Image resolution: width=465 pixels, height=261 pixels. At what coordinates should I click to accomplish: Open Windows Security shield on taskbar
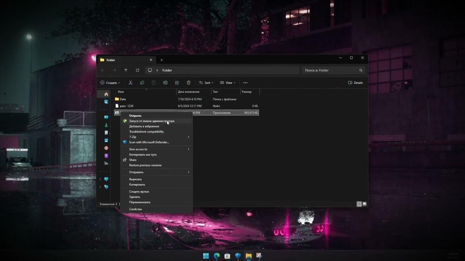(238, 256)
